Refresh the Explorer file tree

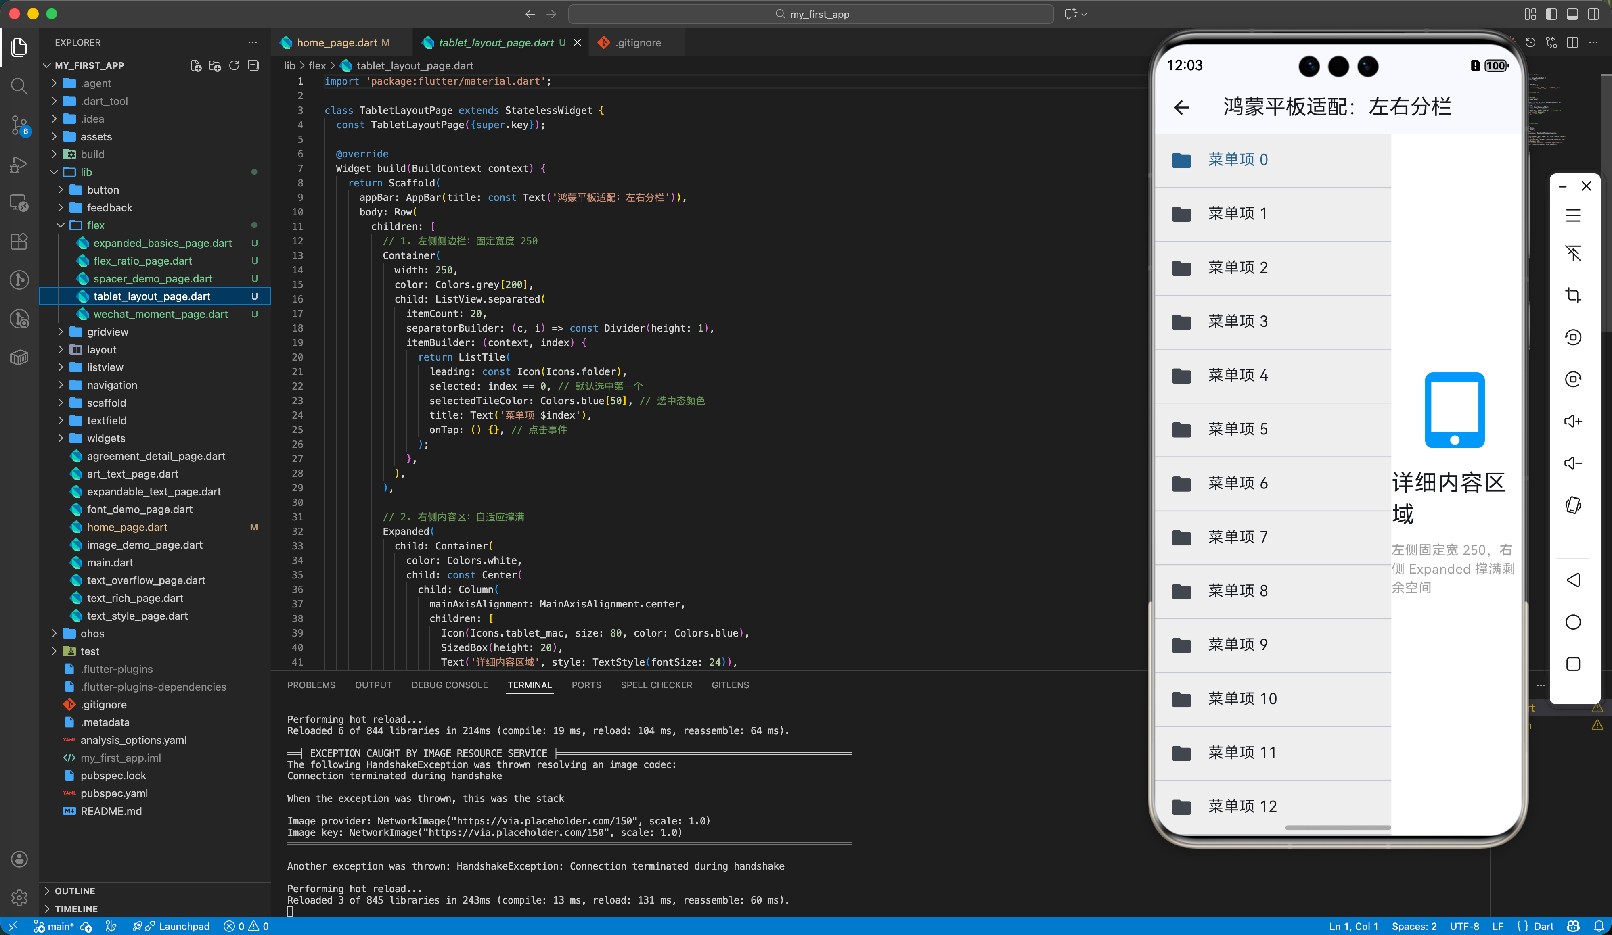pyautogui.click(x=234, y=65)
